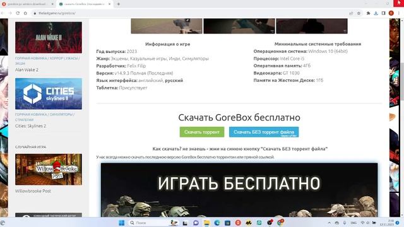404x227 pixels.
Task: Click the Казуальные игры genre link
Action: 149,59
